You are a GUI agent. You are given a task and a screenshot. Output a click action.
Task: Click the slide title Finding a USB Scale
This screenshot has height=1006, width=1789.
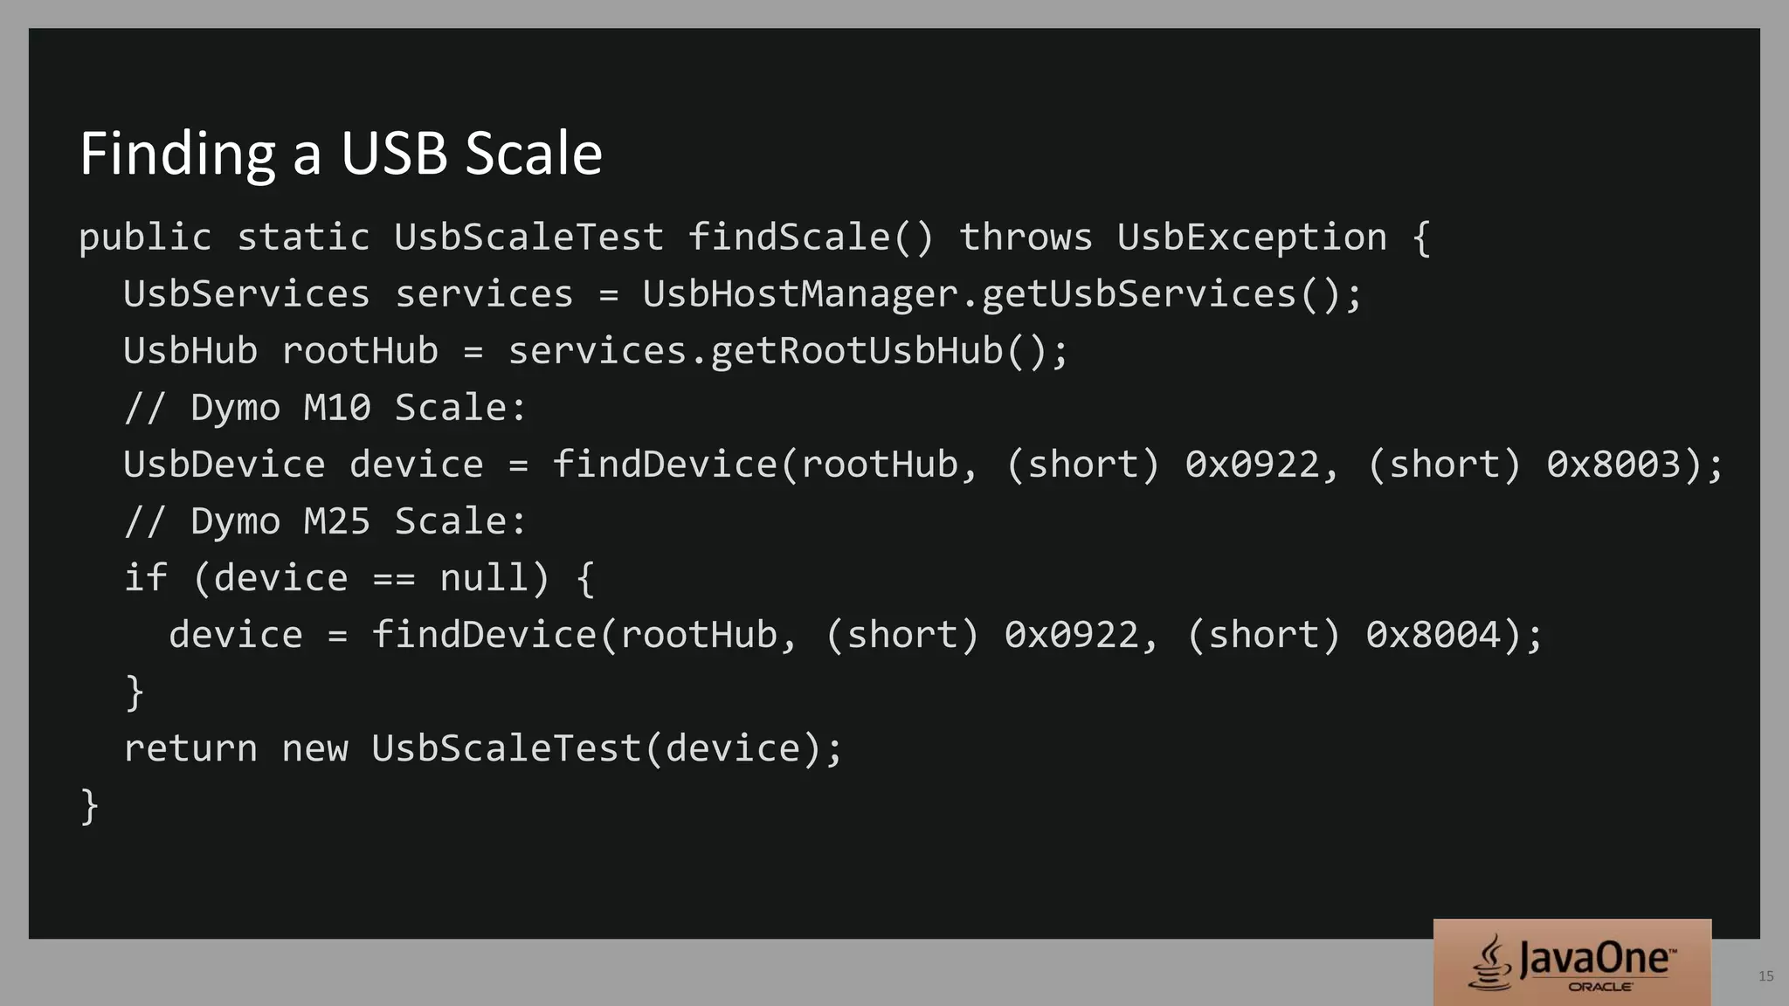[x=341, y=154]
